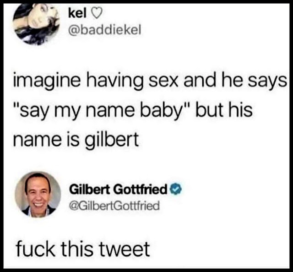
Task: Click the words "but his" in the tweet
Action: (224, 110)
